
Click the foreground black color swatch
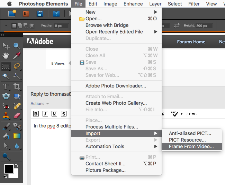pos(9,168)
